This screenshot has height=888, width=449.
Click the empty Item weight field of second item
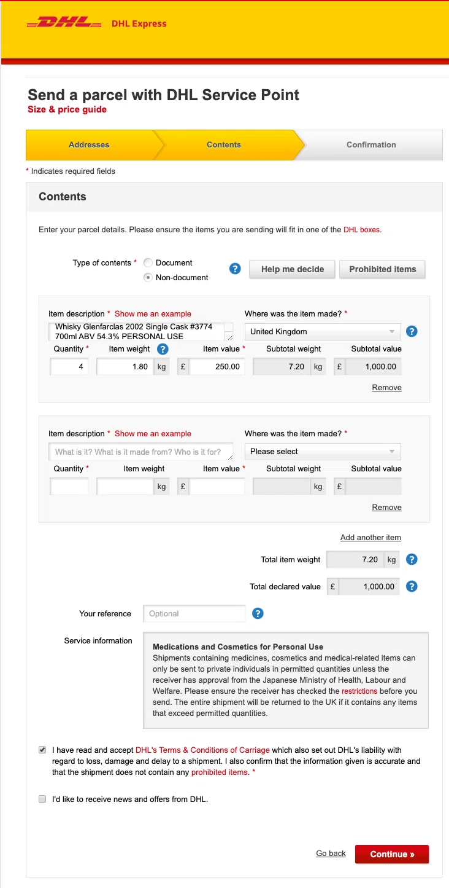tap(125, 487)
